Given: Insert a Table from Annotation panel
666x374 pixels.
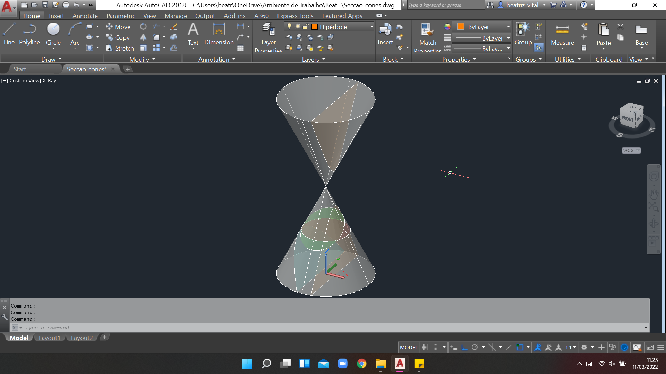Looking at the screenshot, I should (x=240, y=48).
